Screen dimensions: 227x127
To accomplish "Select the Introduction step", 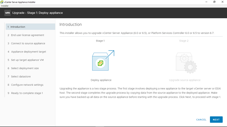I will (30, 27).
